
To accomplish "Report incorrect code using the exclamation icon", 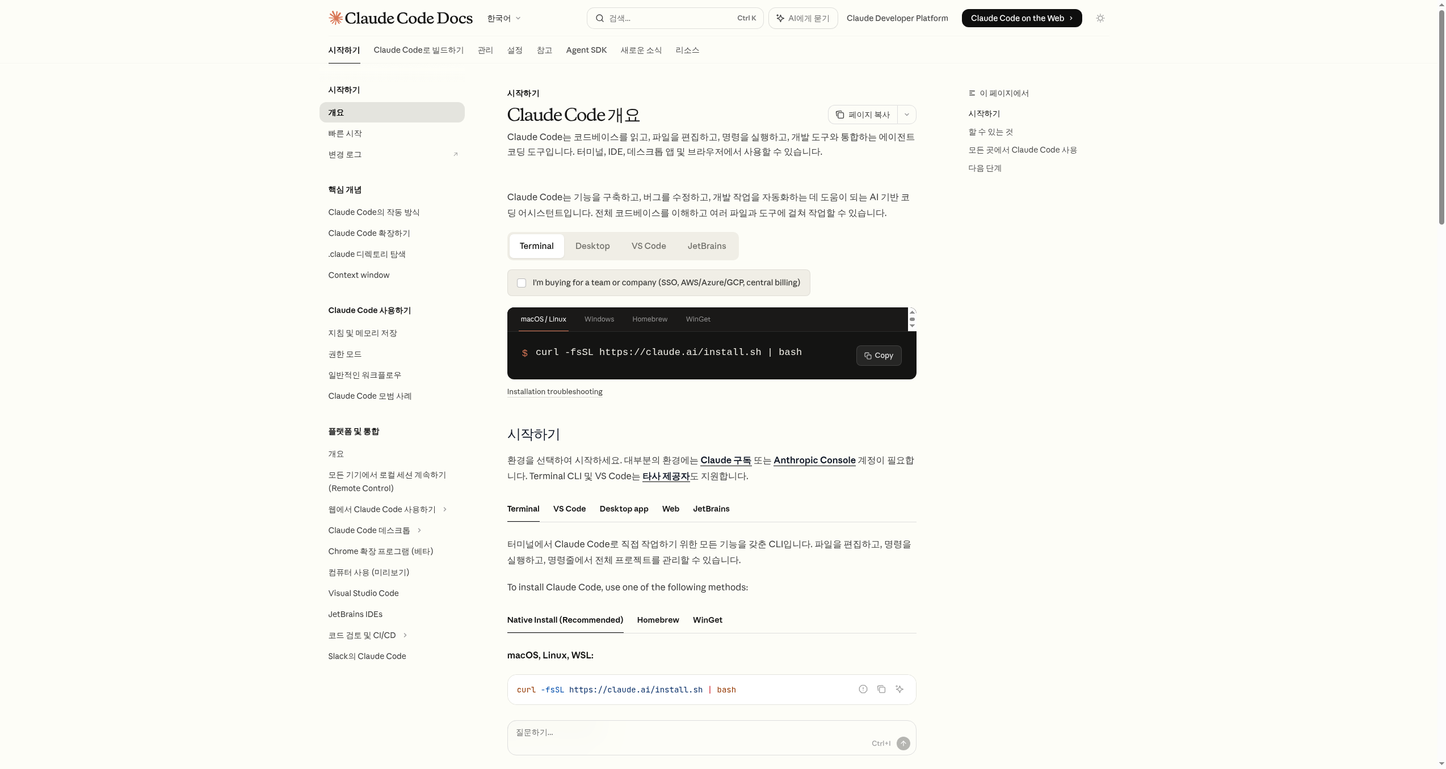I will (x=863, y=689).
